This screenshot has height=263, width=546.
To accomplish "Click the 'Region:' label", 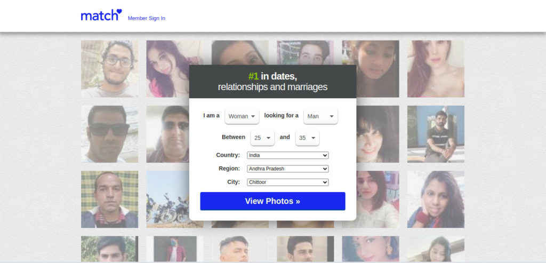I will tap(229, 168).
